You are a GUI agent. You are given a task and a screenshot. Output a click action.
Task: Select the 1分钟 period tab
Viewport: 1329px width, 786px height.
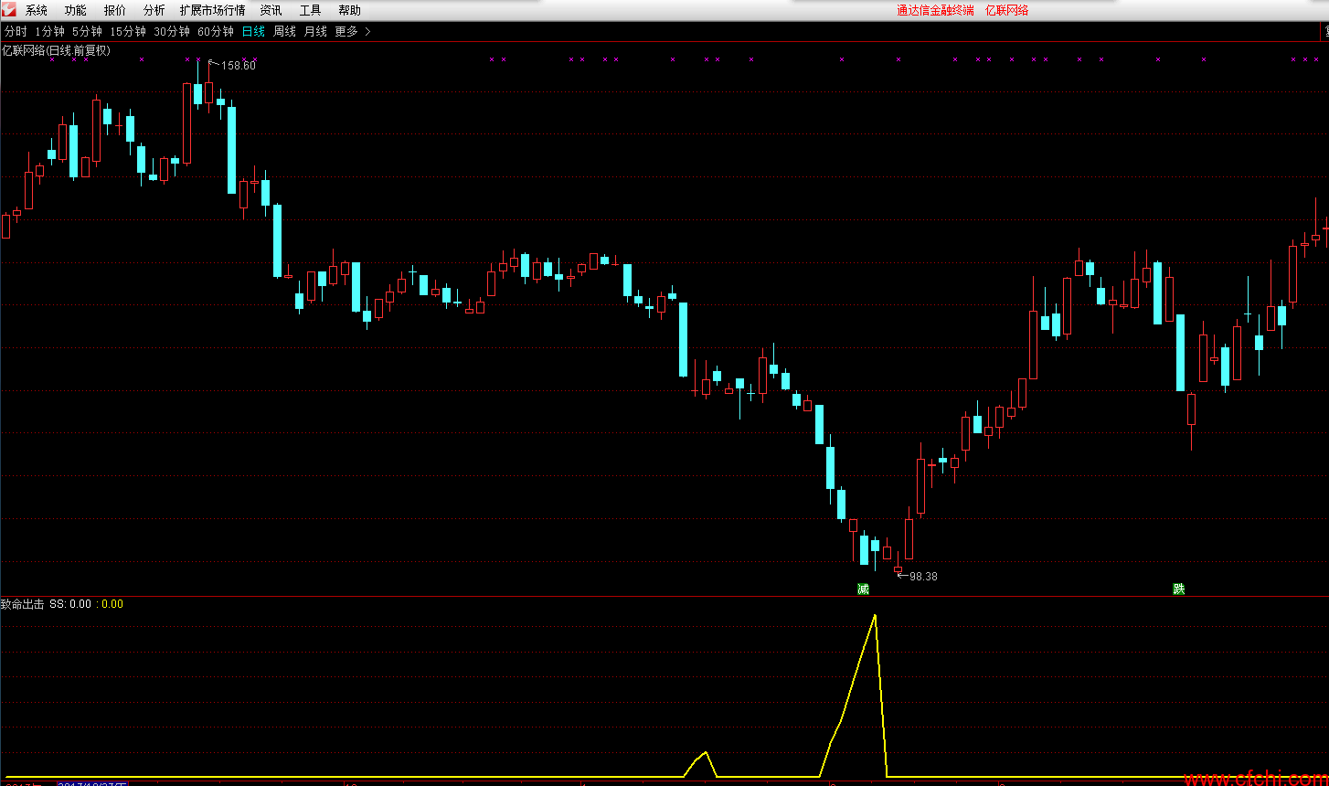pos(50,31)
